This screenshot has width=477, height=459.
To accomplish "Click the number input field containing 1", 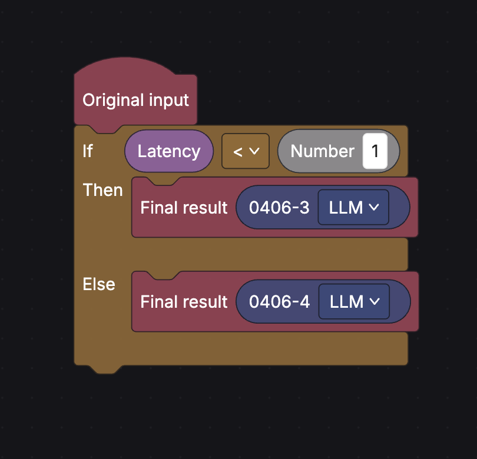I will pyautogui.click(x=375, y=151).
